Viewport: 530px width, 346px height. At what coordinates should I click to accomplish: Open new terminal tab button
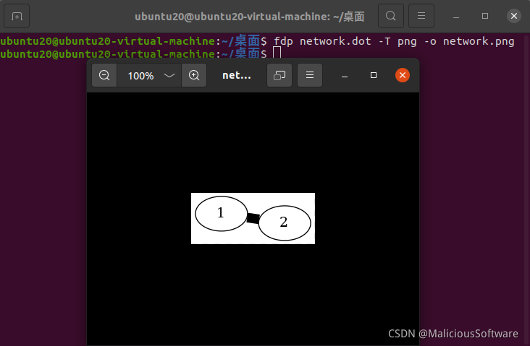pos(17,16)
